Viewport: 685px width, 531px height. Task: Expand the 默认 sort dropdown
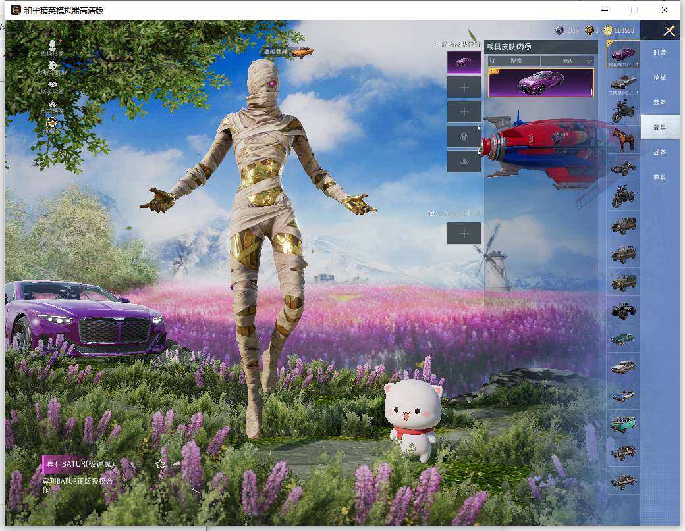click(x=567, y=61)
